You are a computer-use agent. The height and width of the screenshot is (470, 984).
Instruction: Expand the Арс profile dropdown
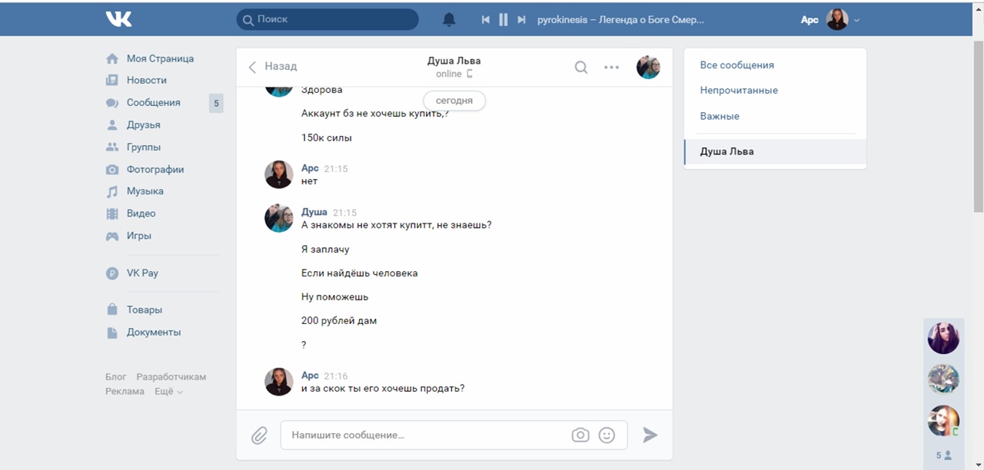click(x=856, y=20)
